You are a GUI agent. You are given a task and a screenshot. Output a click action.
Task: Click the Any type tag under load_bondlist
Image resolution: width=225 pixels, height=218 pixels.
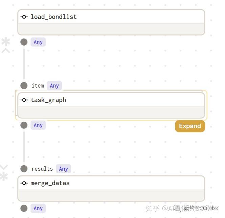[x=38, y=42]
